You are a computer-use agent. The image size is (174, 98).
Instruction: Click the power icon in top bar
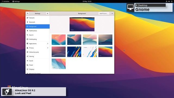click(x=172, y=1)
